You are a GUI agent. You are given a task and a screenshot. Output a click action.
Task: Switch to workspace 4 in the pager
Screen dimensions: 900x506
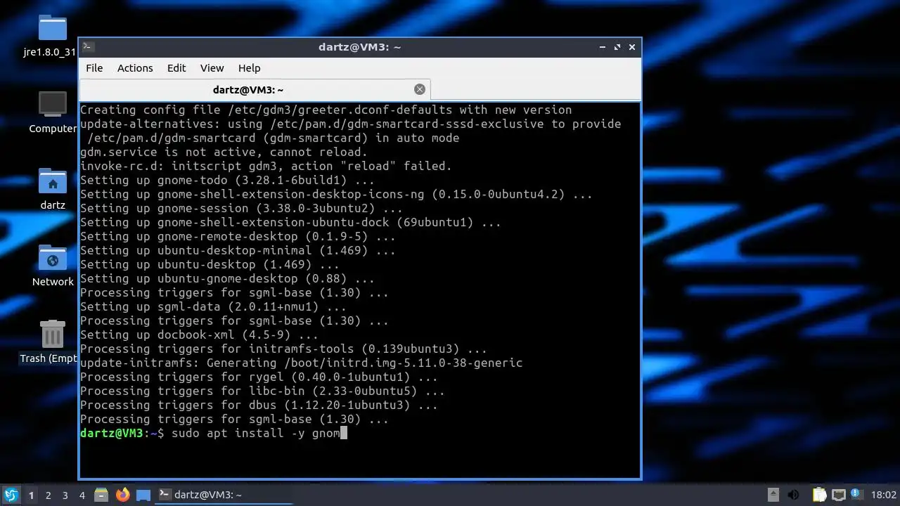[82, 495]
